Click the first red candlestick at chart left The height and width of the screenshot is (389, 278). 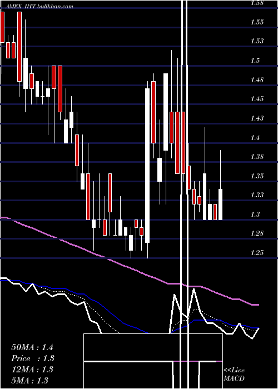2,27
